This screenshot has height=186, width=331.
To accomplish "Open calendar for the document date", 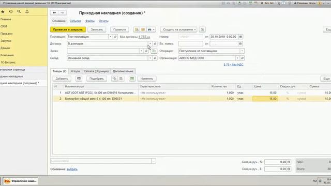I will (x=240, y=37).
